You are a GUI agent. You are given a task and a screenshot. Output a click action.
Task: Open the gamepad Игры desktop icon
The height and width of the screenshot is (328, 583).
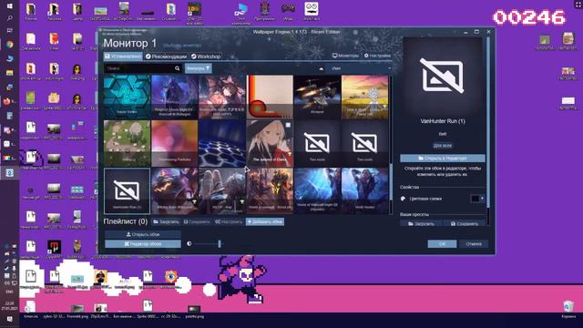pyautogui.click(x=288, y=11)
